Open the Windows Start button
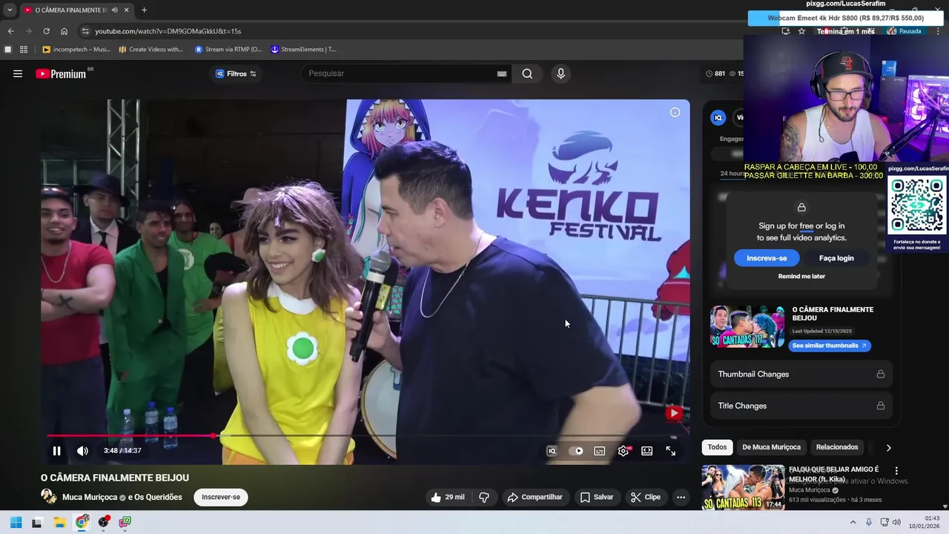The width and height of the screenshot is (949, 534). tap(16, 522)
